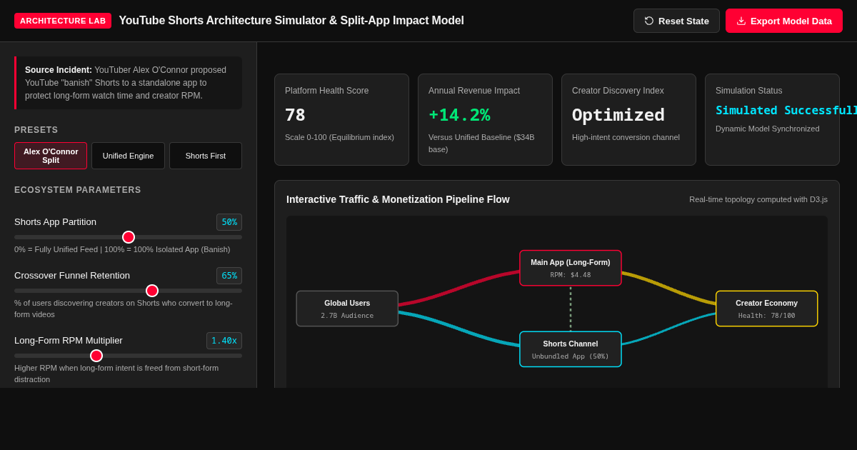The height and width of the screenshot is (450, 857).
Task: Click the Reset State button label
Action: click(683, 21)
